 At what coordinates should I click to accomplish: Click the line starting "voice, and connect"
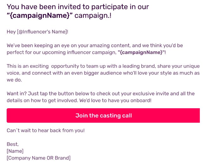[103, 73]
